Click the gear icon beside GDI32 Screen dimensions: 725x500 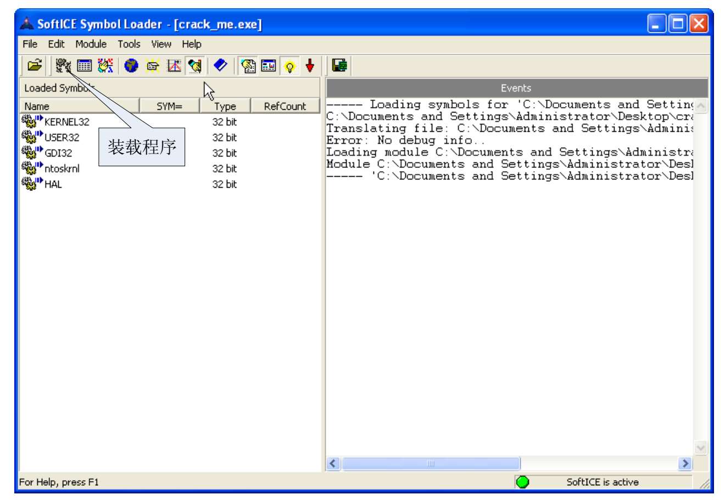pos(31,152)
